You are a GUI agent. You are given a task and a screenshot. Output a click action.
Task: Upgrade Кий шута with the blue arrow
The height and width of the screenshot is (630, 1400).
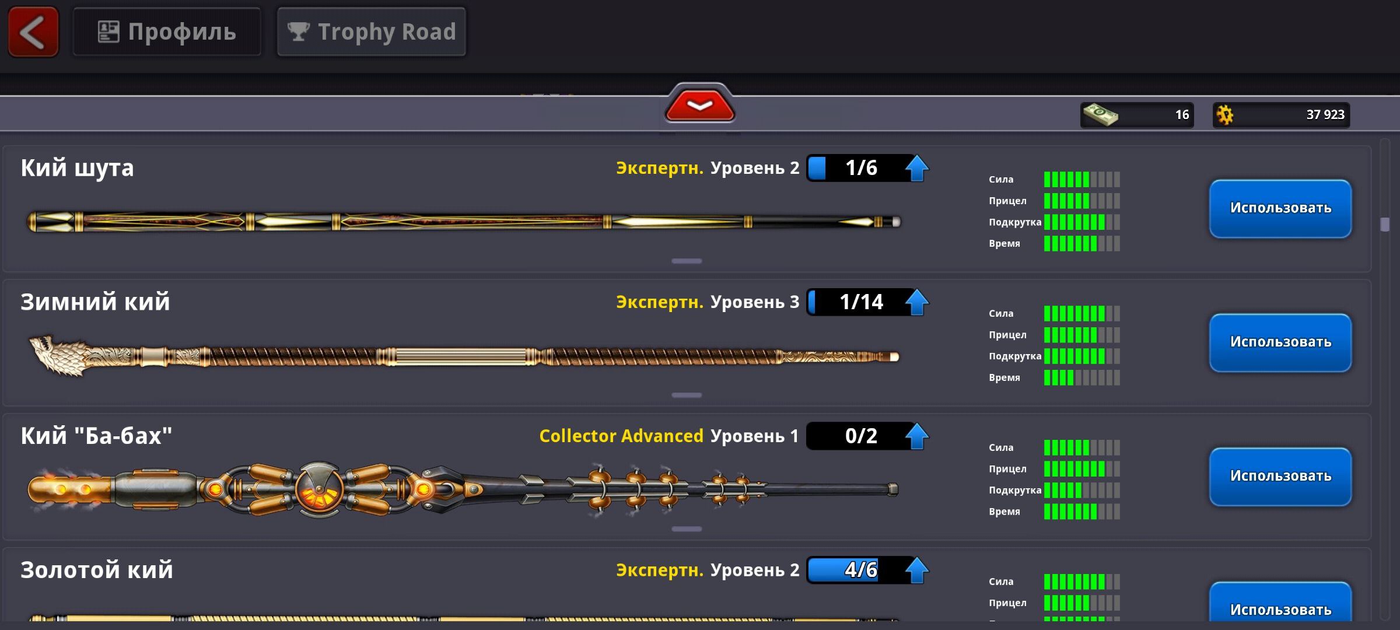tap(917, 168)
